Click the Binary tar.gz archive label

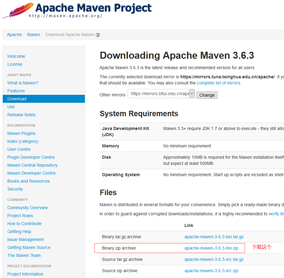121,237
